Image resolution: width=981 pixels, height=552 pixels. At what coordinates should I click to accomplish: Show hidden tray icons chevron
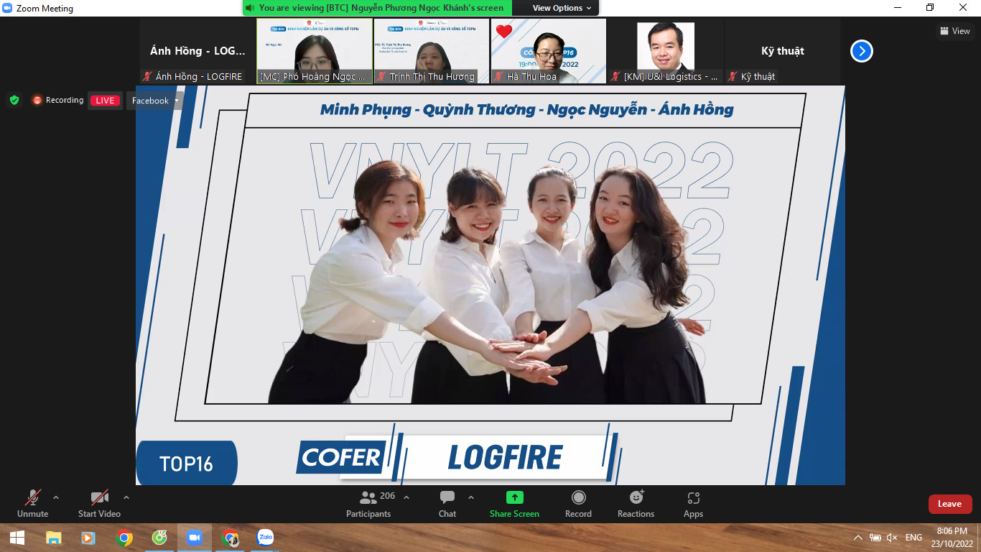(x=858, y=538)
